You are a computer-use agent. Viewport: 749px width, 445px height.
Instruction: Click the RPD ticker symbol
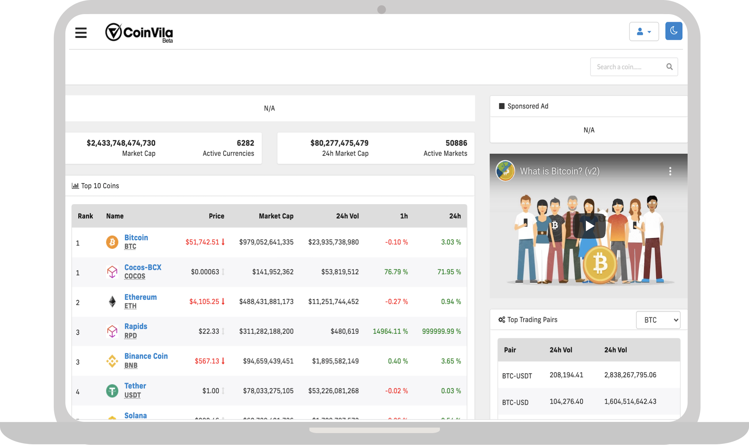point(130,335)
